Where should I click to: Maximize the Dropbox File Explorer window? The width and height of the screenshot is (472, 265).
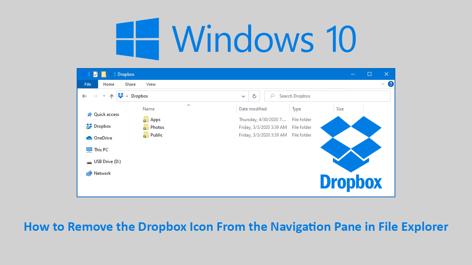369,74
